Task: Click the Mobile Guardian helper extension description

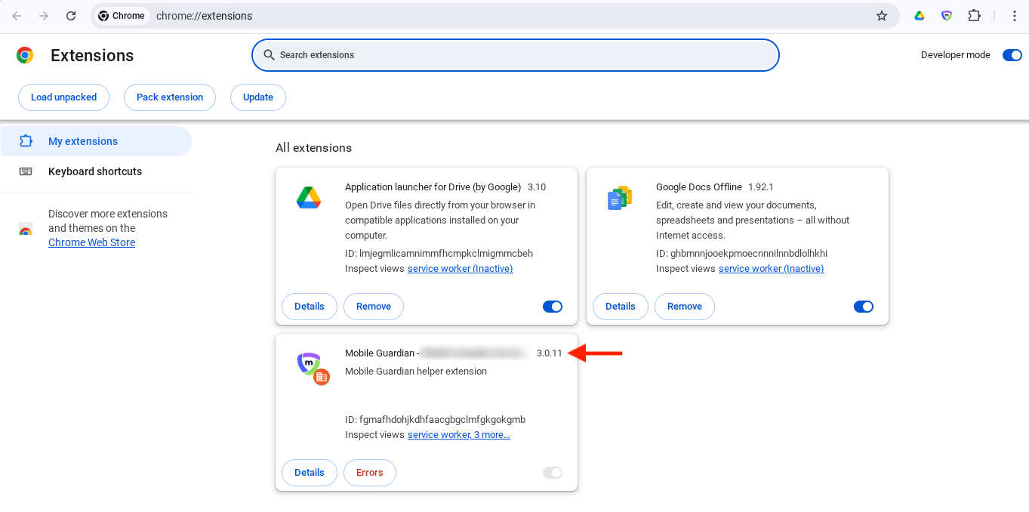Action: (416, 372)
